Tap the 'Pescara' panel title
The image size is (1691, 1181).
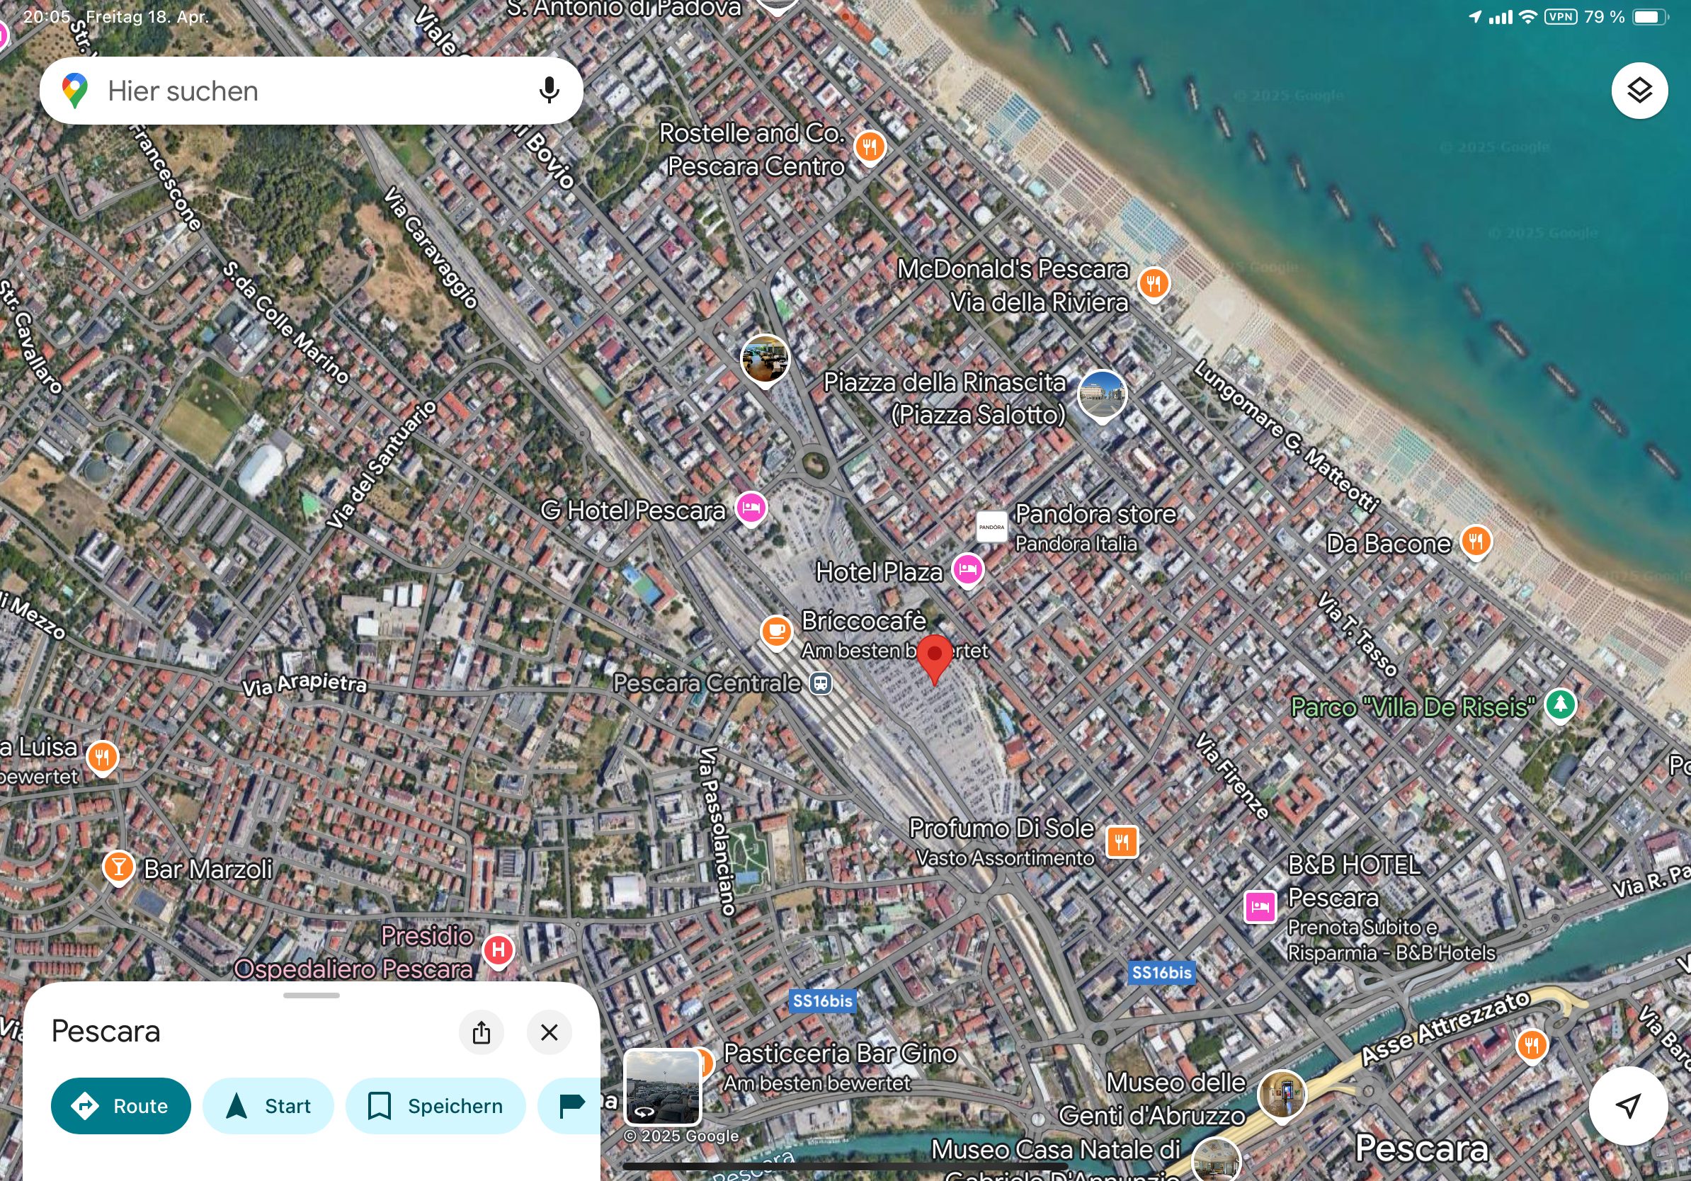[x=106, y=1031]
